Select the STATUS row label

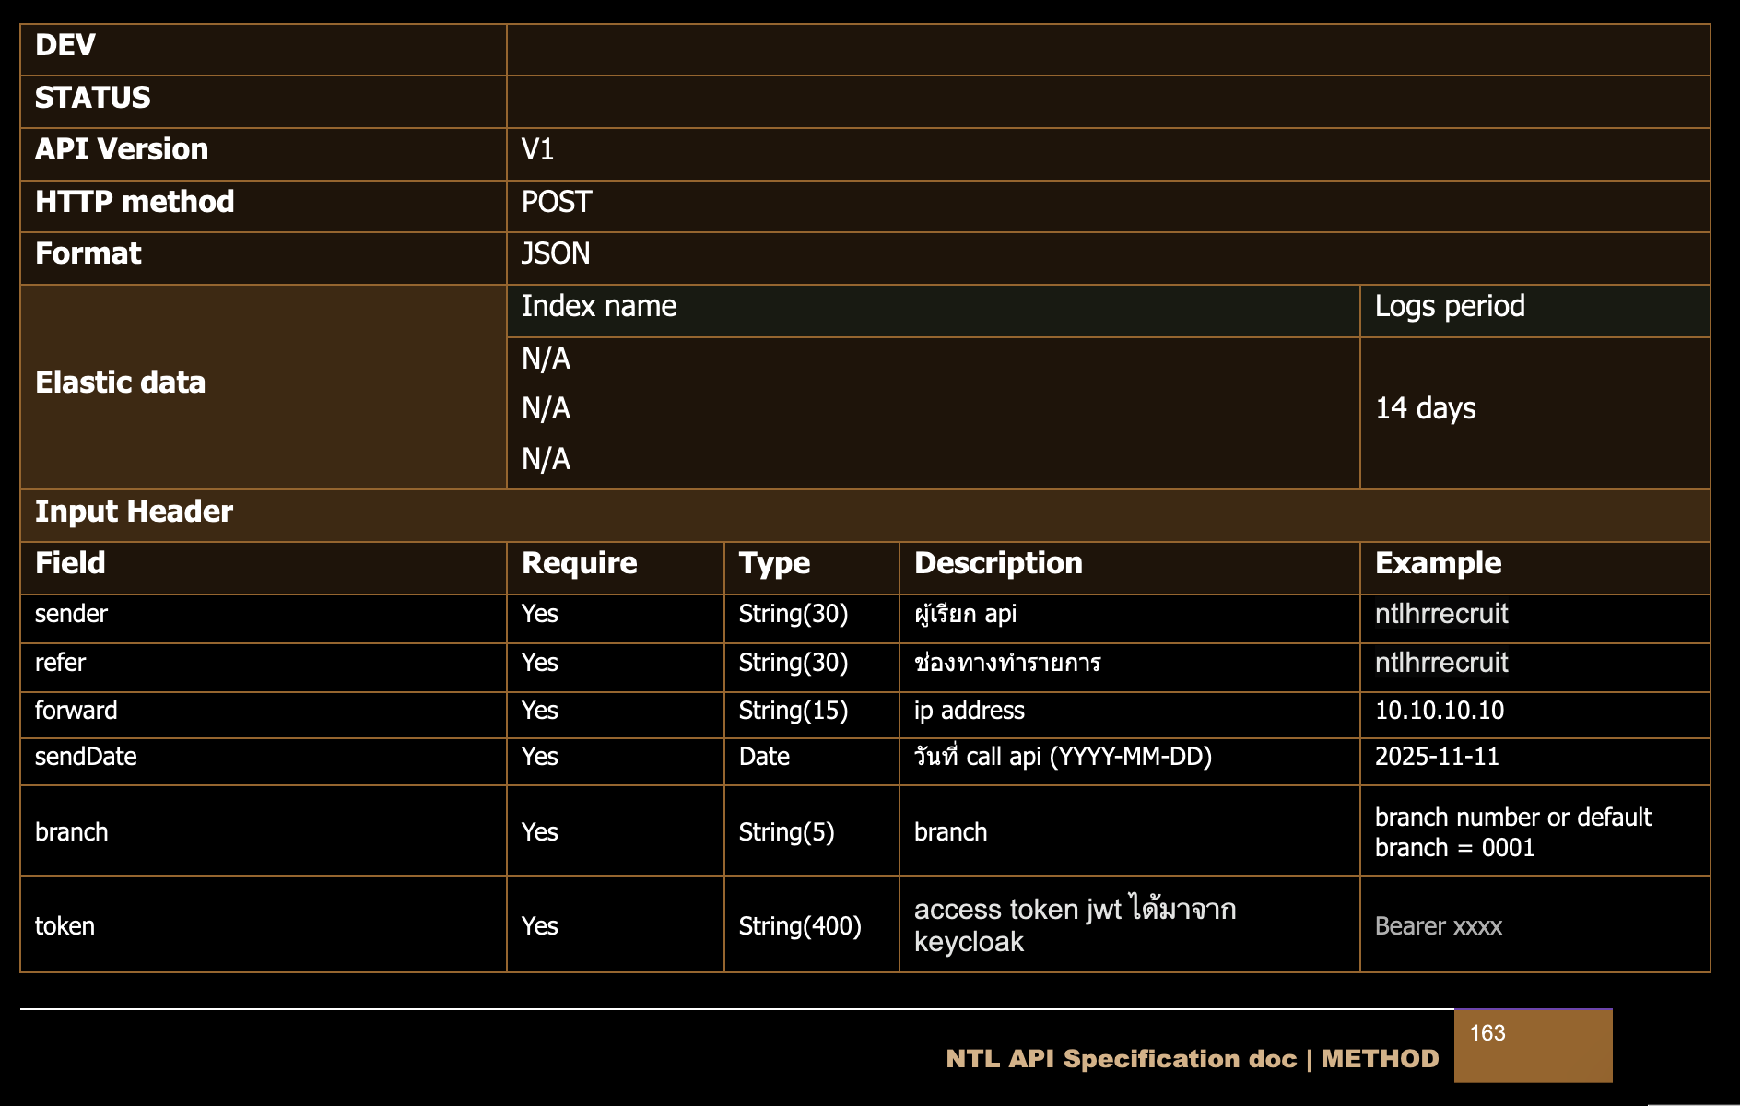(x=92, y=98)
